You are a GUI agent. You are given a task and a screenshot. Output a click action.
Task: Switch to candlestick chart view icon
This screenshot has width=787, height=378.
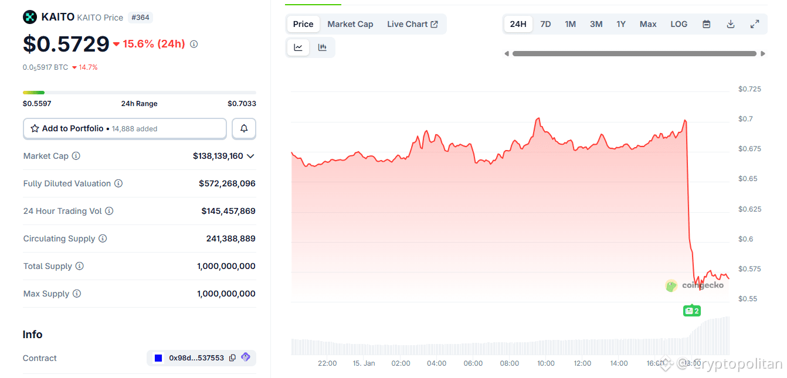point(323,47)
